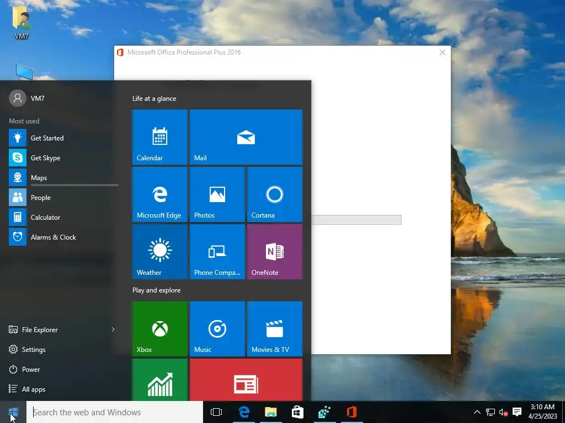This screenshot has height=423, width=565.
Task: Launch Edge from the taskbar
Action: (244, 412)
